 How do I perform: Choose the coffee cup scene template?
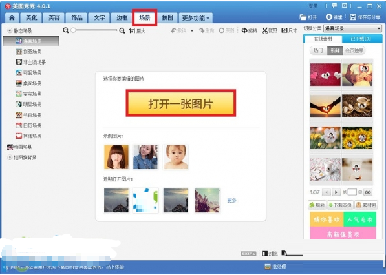pos(357,106)
